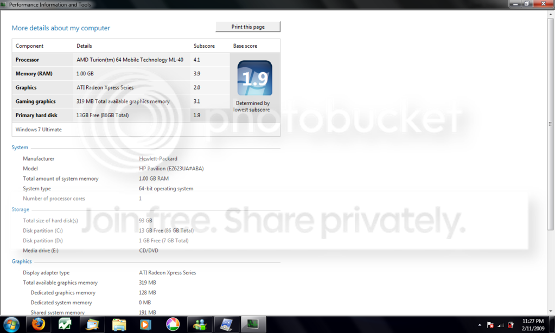This screenshot has width=555, height=333.
Task: Click the Graphics row in the score table
Action: click(26, 87)
